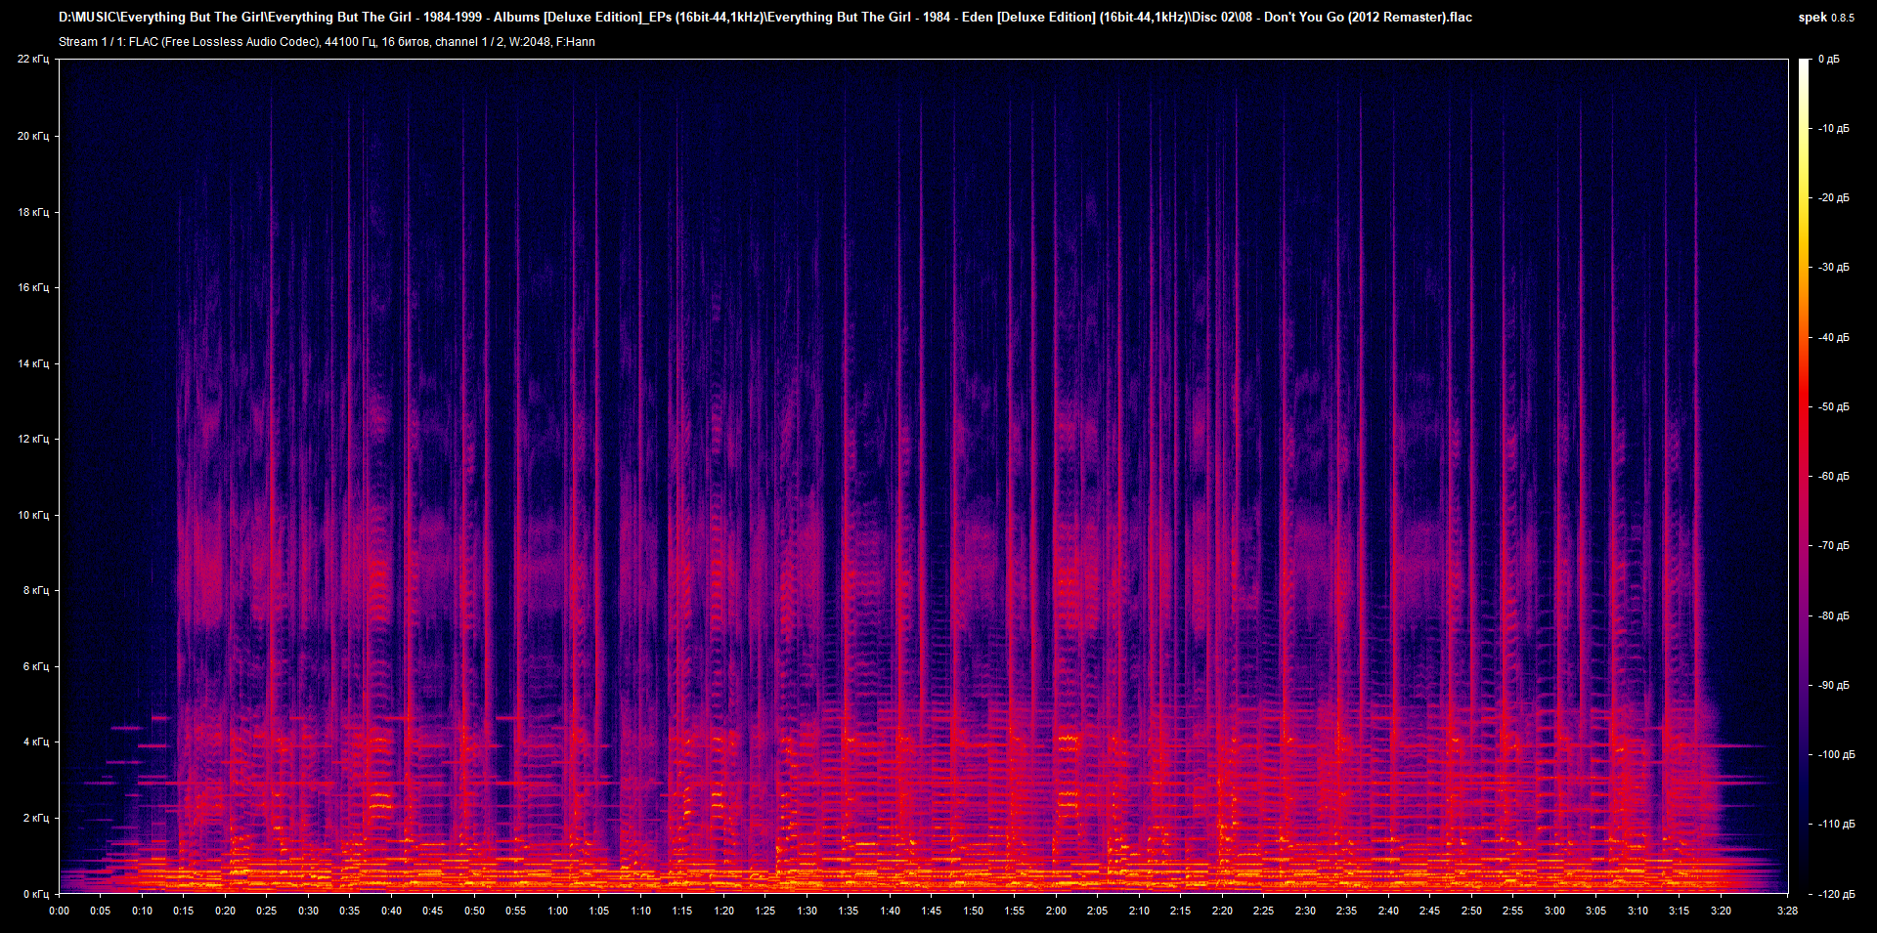This screenshot has height=933, width=1877.
Task: Select the '18 кГц' frequency axis label
Action: 33,212
